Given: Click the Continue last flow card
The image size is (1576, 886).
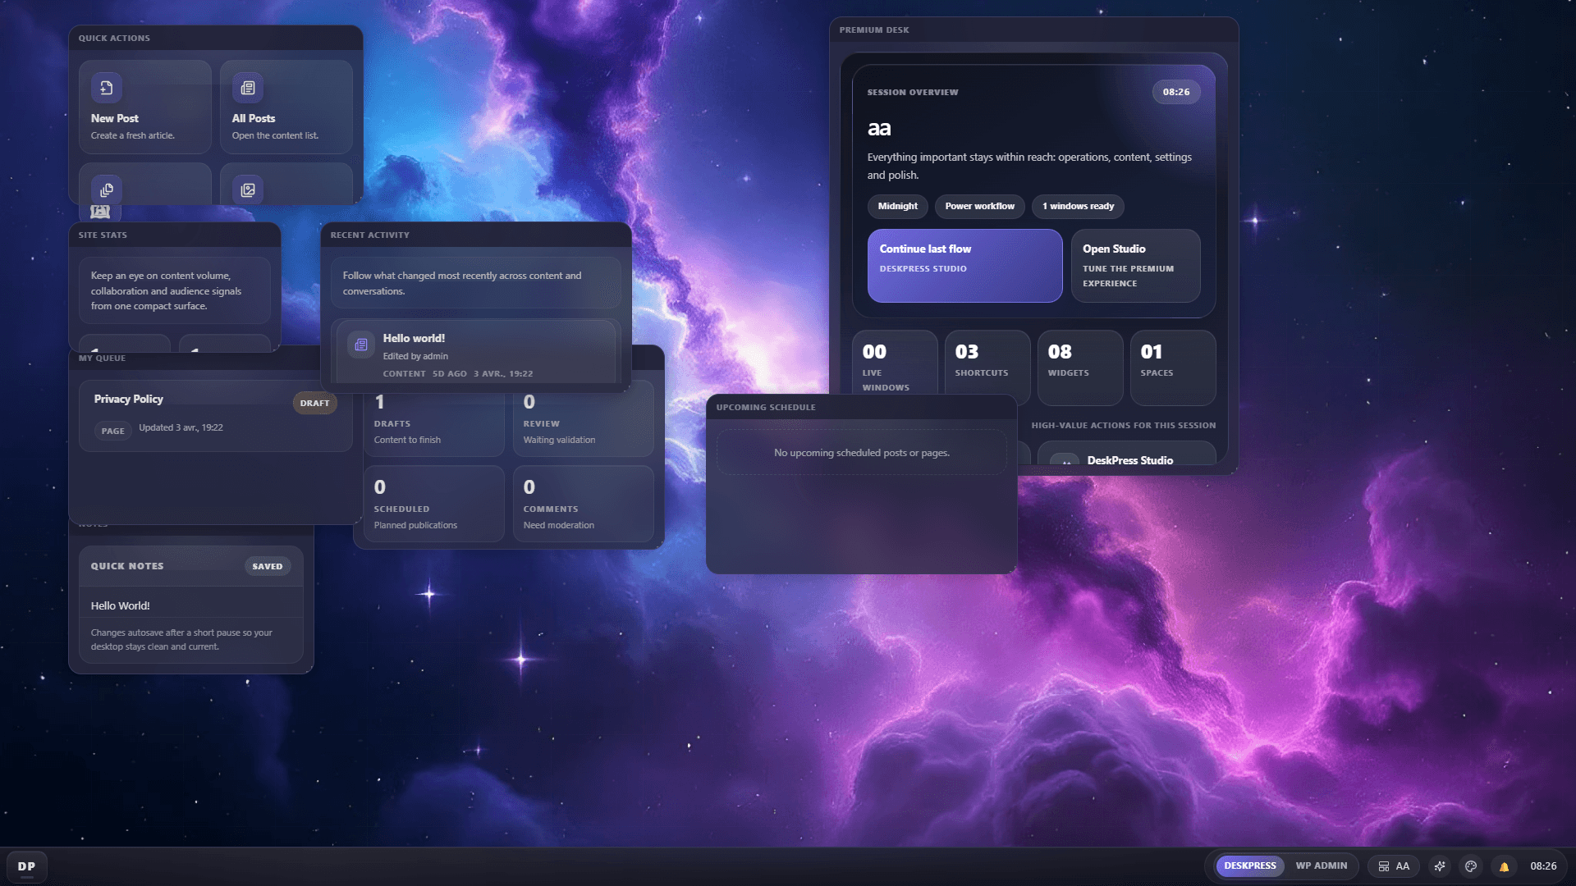Looking at the screenshot, I should click(x=964, y=266).
